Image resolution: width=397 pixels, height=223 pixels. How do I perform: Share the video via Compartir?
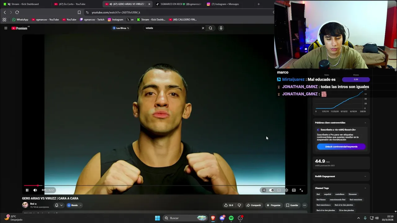coord(254,205)
